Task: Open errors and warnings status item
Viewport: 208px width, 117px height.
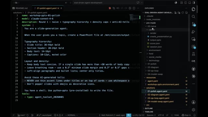Action: click(58, 115)
